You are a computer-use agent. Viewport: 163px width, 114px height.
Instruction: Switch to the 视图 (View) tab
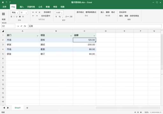coord(62,7)
